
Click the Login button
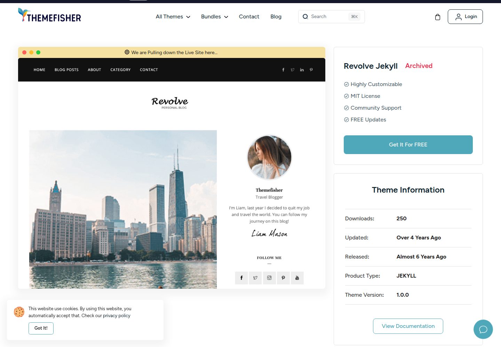(465, 17)
